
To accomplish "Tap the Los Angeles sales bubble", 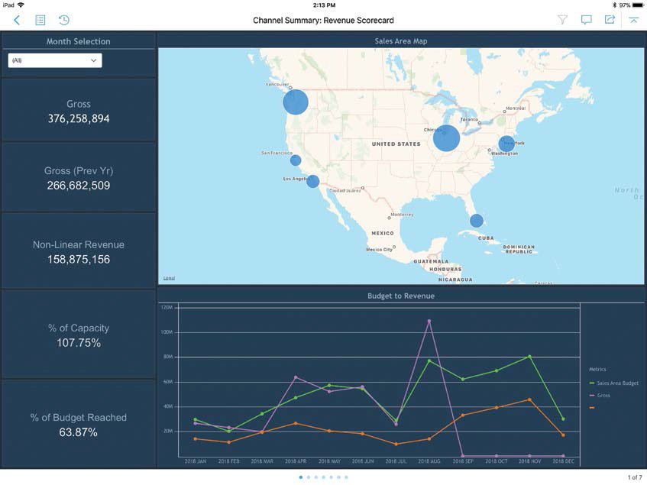I will 312,181.
